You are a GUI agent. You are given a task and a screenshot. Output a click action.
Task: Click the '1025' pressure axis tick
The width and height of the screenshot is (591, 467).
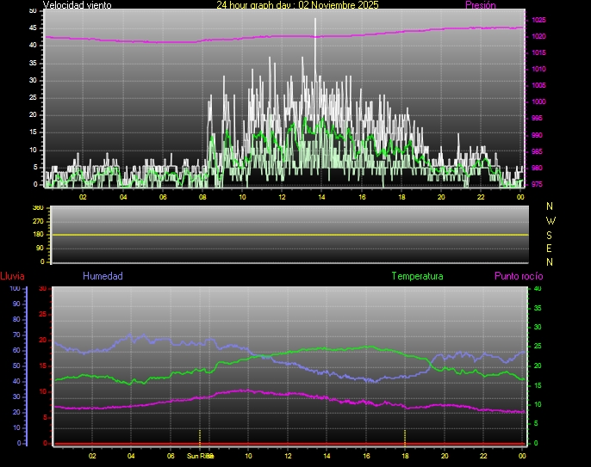pyautogui.click(x=538, y=20)
